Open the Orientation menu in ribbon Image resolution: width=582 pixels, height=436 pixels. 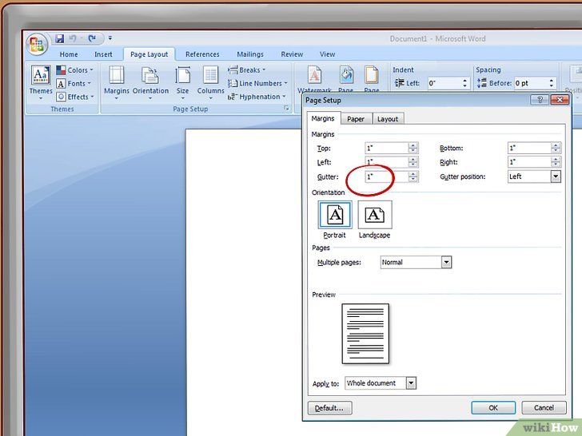[150, 83]
